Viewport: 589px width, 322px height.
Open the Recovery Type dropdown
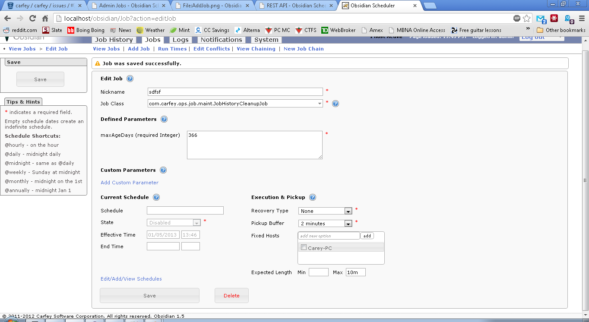tap(348, 211)
